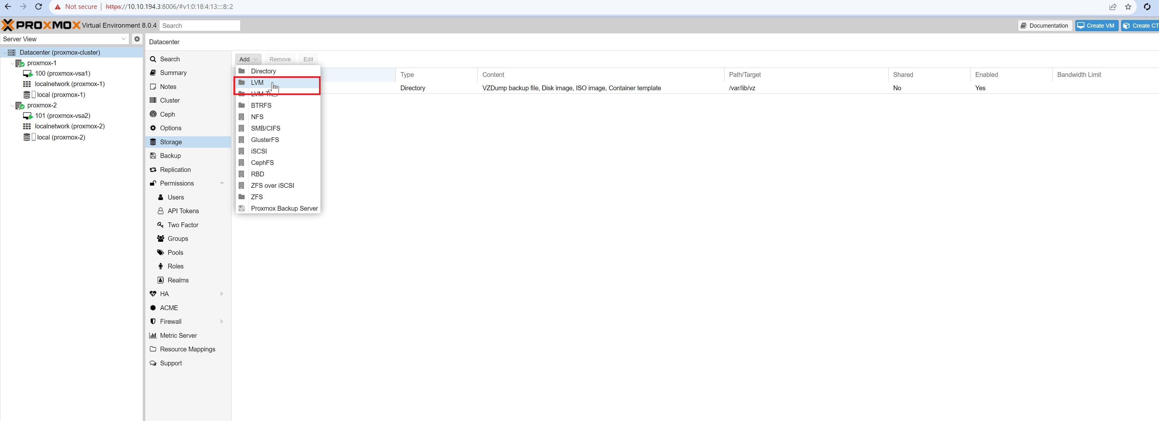Image resolution: width=1159 pixels, height=421 pixels.
Task: Select SMB/CIFS from Add menu
Action: pos(278,128)
